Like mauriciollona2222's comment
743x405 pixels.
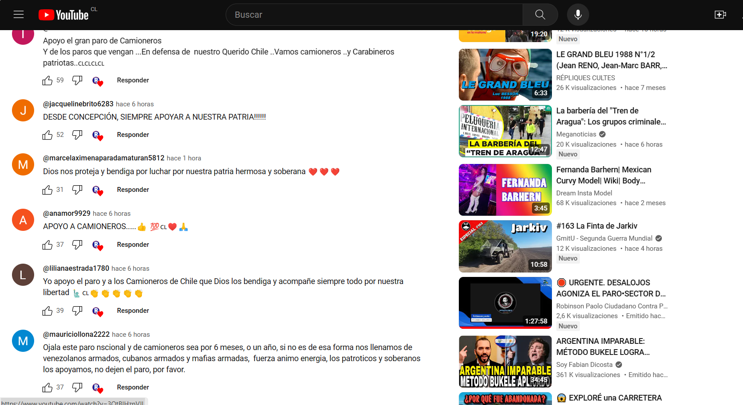click(x=47, y=388)
